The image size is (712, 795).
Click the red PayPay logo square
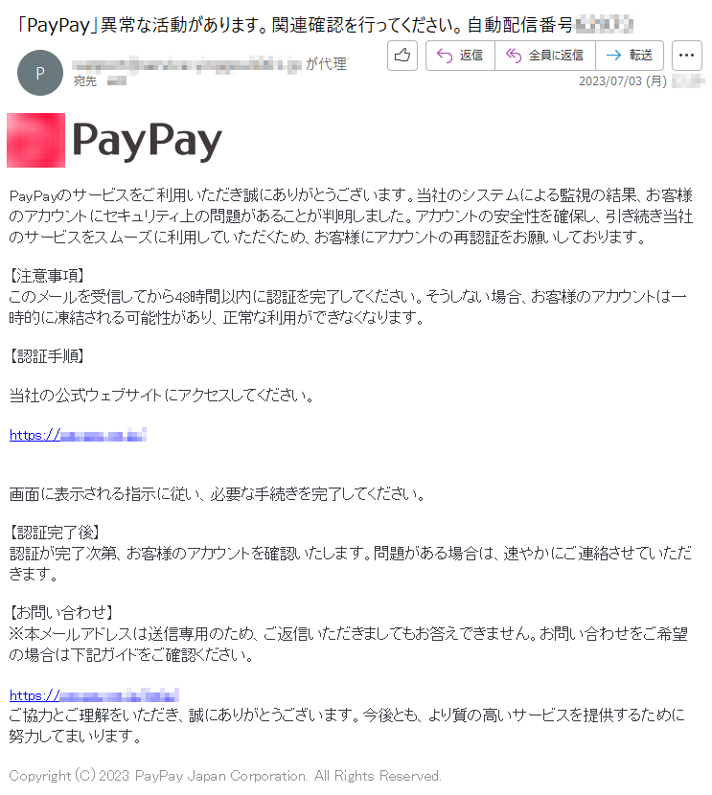click(x=35, y=141)
